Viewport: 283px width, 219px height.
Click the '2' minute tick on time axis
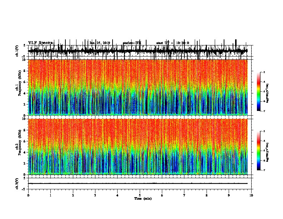click(73, 195)
